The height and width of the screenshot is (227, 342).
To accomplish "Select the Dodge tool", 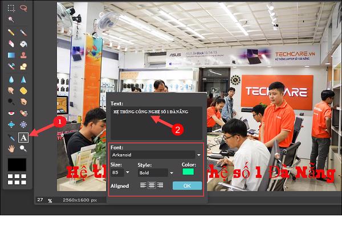I will coord(11,102).
